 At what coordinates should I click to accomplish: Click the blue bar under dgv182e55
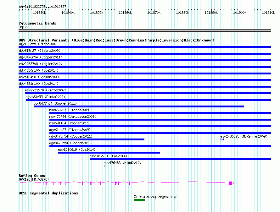[x=145, y=47]
